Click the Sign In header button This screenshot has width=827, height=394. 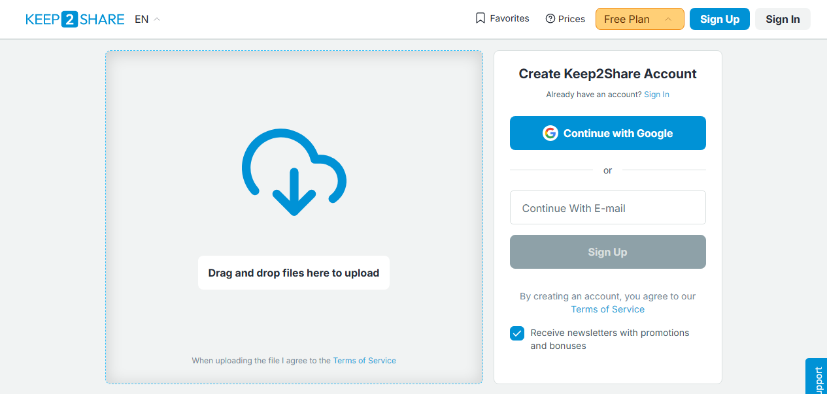click(x=783, y=19)
